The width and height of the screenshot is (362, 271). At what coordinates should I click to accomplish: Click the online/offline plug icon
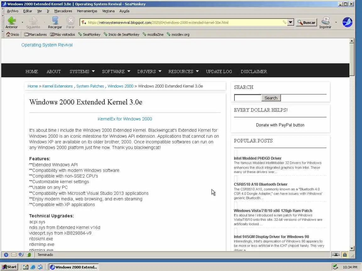pyautogui.click(x=336, y=255)
